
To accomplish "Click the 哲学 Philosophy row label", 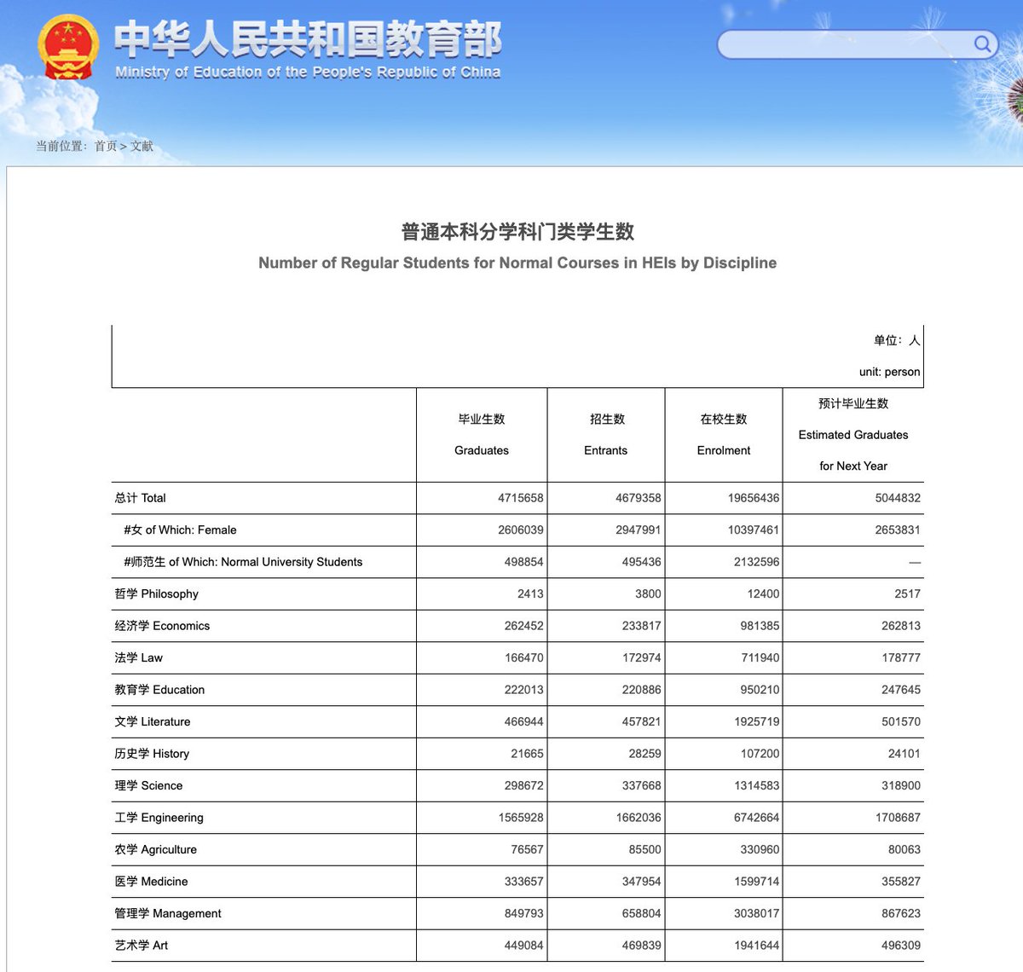I will (x=157, y=593).
